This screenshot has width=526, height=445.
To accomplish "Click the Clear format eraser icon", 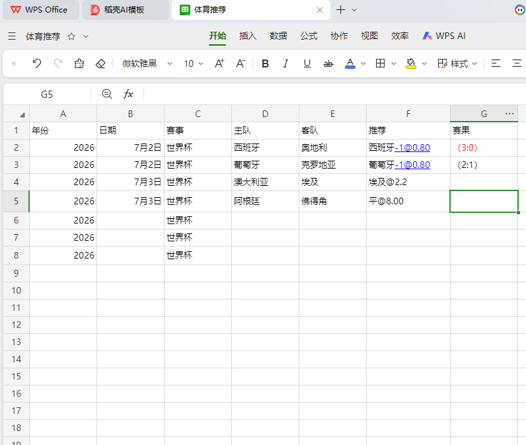I will (x=100, y=63).
